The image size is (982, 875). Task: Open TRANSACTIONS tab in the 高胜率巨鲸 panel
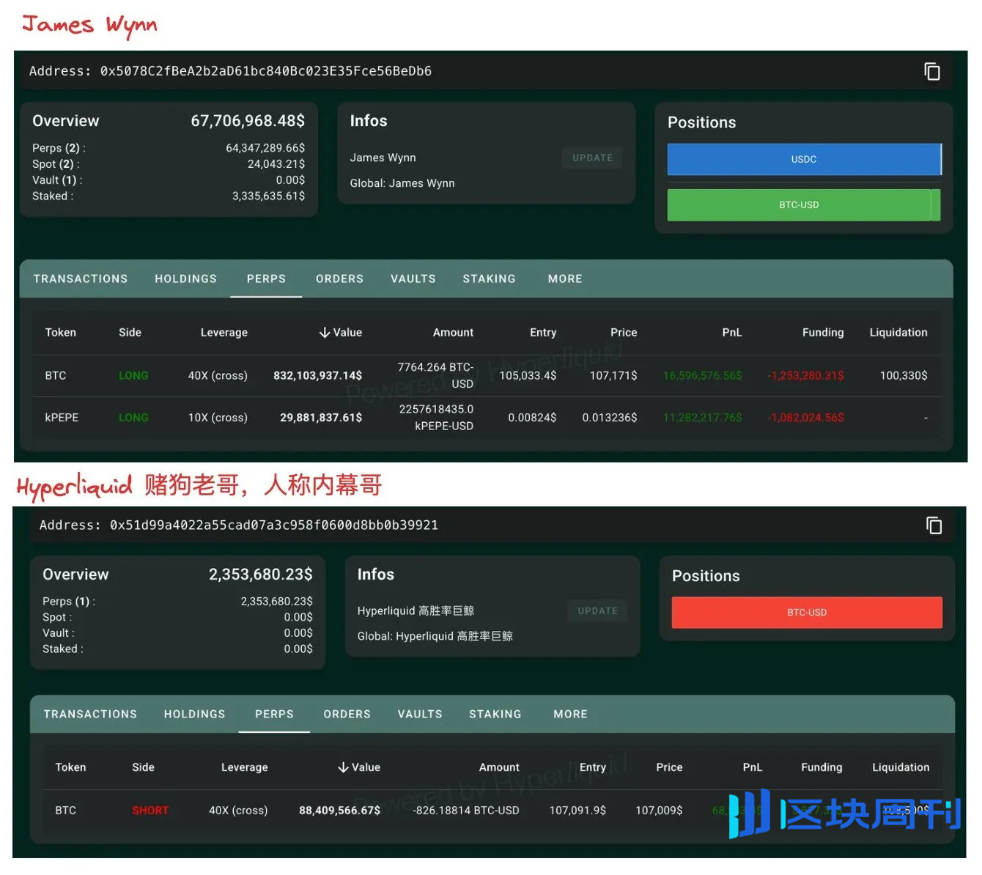coord(90,715)
